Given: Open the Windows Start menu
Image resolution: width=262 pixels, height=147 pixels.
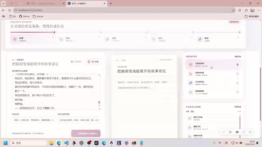Looking at the screenshot, I should (5, 143).
